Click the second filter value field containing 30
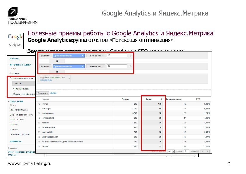 117,66
